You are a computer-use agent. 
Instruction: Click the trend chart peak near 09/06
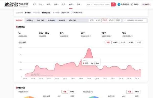click(x=89, y=48)
